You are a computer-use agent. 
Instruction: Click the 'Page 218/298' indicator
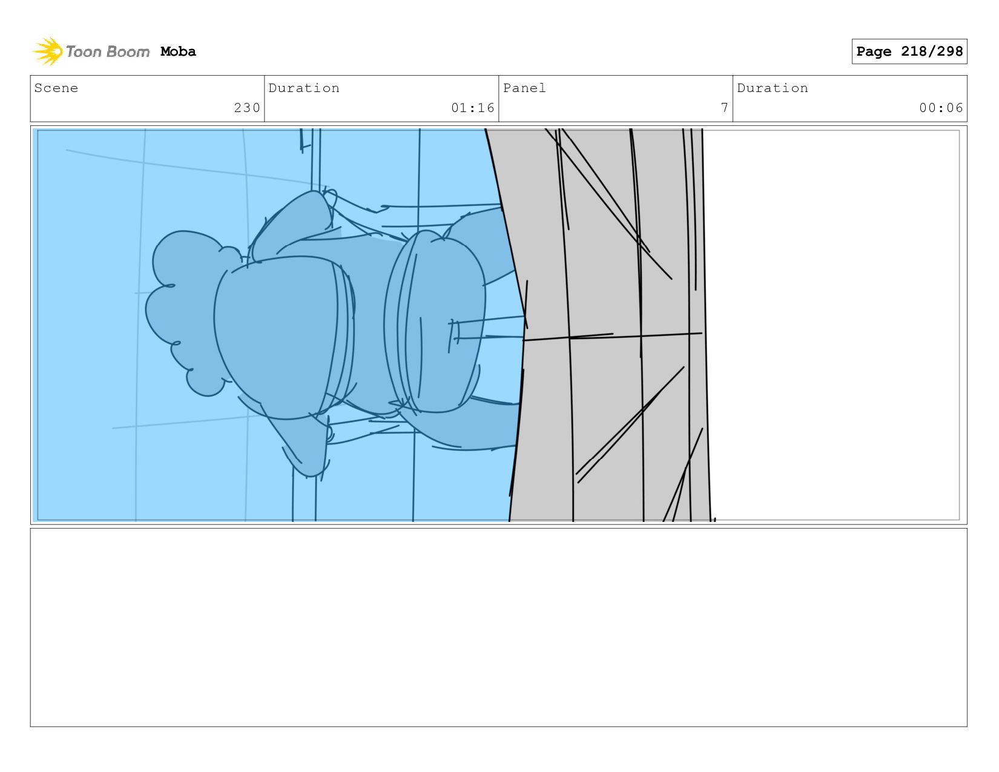tap(909, 51)
